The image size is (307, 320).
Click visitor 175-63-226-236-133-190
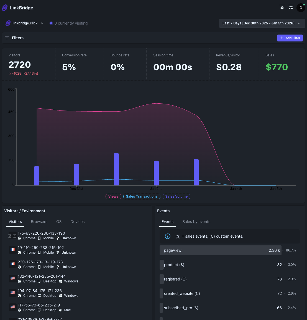41,233
